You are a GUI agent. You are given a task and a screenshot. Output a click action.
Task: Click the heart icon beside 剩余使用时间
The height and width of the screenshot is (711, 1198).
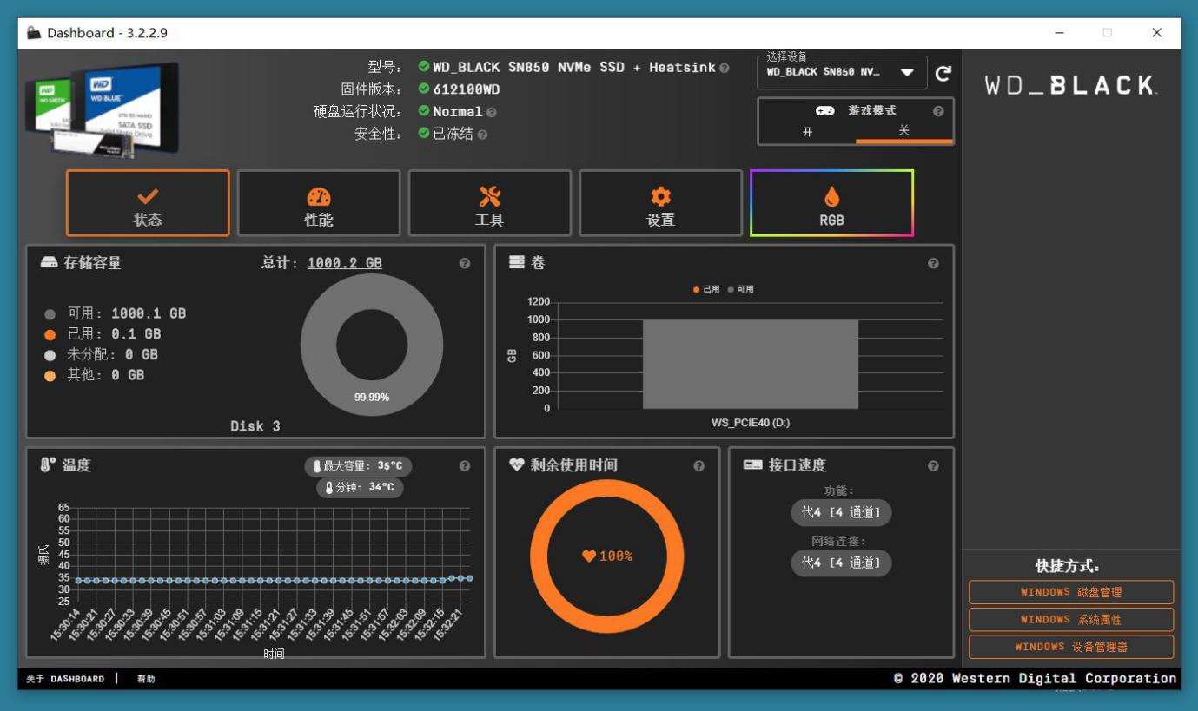coord(517,465)
